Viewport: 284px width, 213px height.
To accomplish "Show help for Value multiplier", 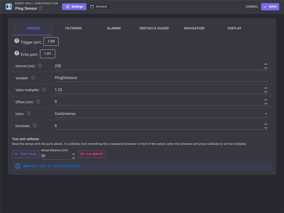I will click(x=44, y=90).
